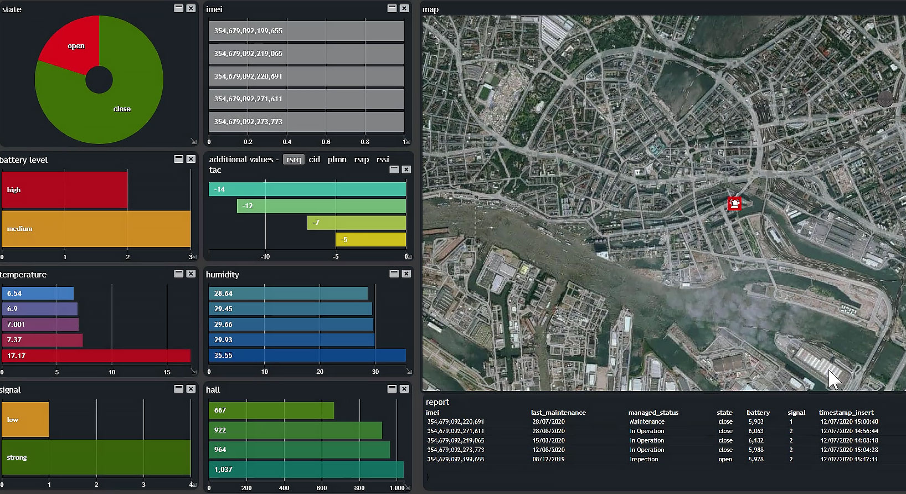Close the imei panel

tap(404, 8)
